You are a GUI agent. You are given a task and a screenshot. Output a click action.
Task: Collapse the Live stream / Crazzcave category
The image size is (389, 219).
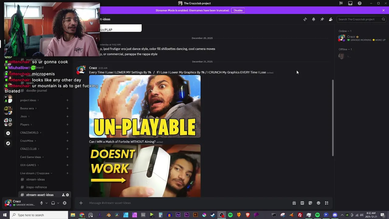36,173
